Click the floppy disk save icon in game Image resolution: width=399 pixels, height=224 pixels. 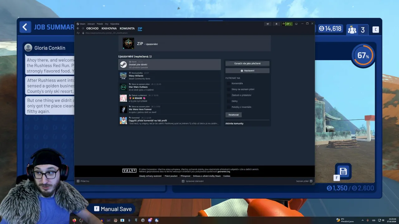click(x=343, y=171)
